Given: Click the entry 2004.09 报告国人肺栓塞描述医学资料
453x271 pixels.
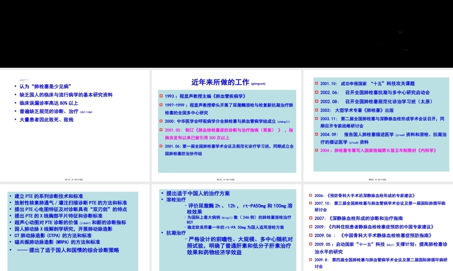Looking at the screenshot, I should [381, 134].
